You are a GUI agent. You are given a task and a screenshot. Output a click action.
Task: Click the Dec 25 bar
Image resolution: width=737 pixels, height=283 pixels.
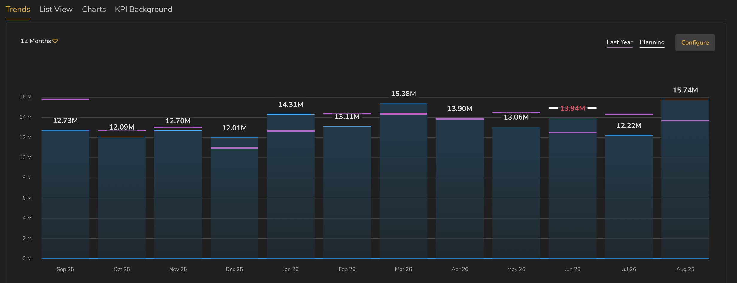click(234, 198)
